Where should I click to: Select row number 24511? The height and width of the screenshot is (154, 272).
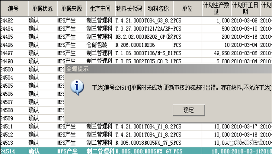6,127
